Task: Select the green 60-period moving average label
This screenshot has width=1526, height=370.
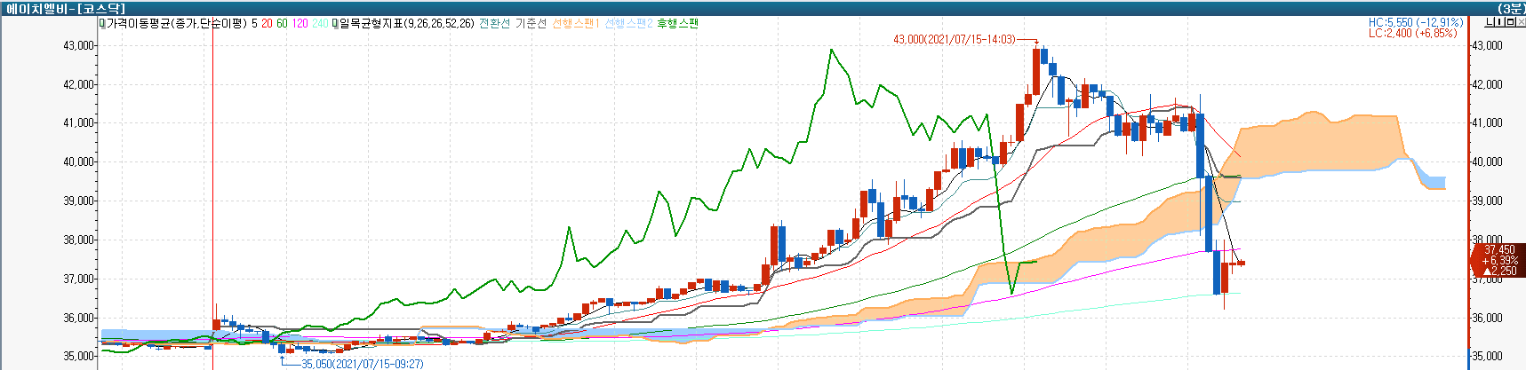Action: tap(282, 24)
